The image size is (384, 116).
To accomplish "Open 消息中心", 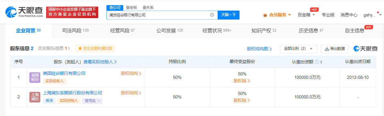I will tap(349, 15).
